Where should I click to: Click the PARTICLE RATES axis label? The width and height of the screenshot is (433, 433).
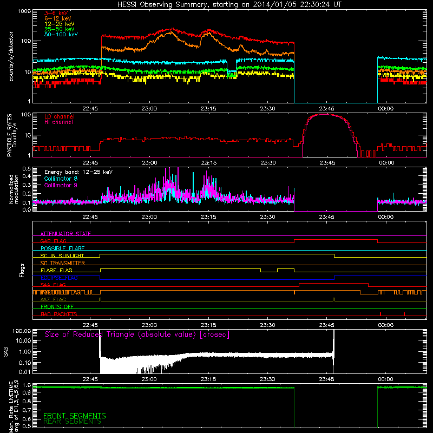(x=11, y=135)
